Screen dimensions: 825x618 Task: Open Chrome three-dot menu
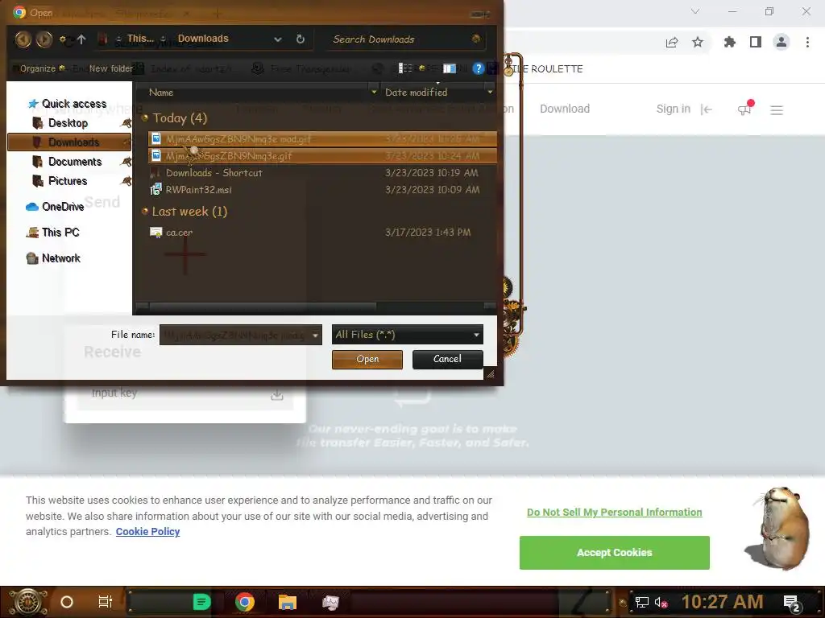point(807,43)
